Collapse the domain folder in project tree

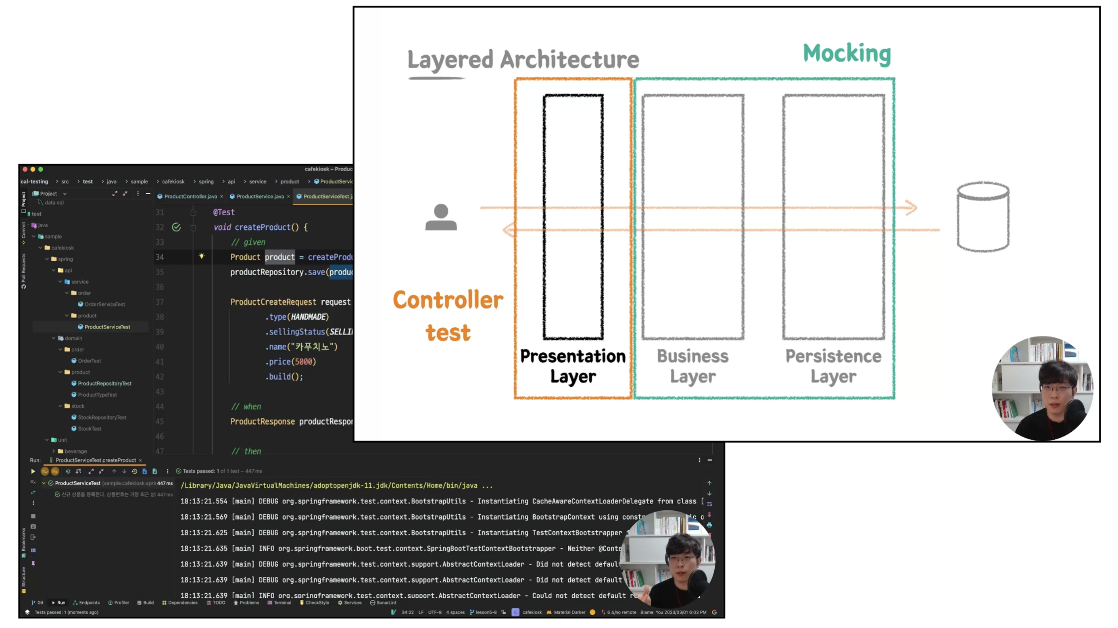54,338
